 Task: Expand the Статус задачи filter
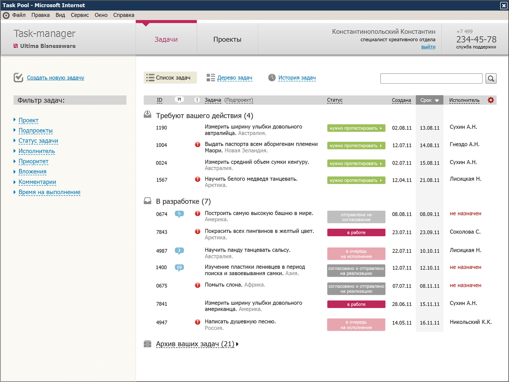click(38, 141)
